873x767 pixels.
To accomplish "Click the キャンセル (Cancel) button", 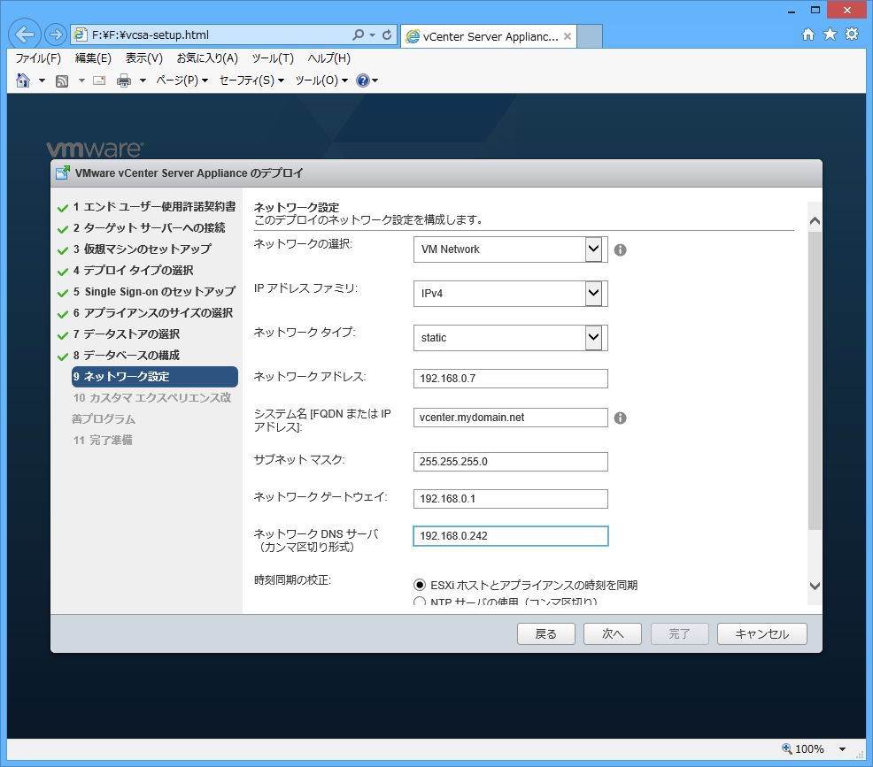I will point(761,633).
